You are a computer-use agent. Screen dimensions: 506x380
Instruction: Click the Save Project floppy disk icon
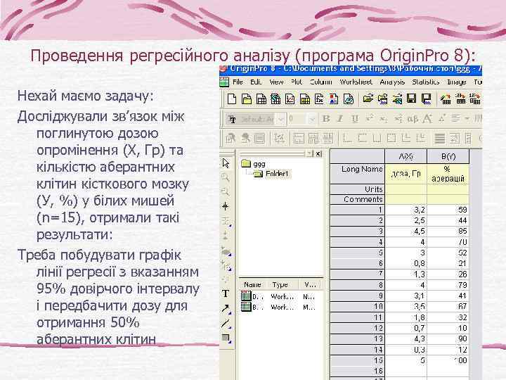tap(412, 99)
